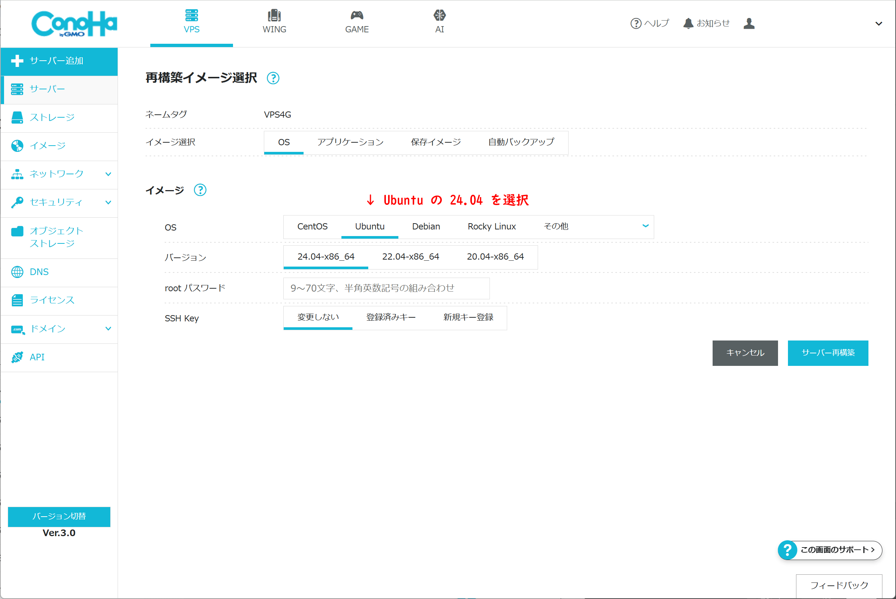This screenshot has width=896, height=599.
Task: Click the ConoHa logo
Action: pyautogui.click(x=74, y=24)
